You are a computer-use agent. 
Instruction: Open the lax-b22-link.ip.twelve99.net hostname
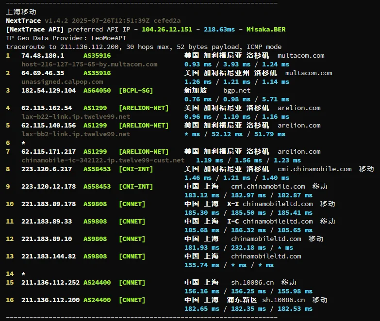[x=76, y=117]
